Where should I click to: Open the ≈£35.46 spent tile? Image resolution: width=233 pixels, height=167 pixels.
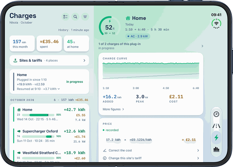click(49, 44)
